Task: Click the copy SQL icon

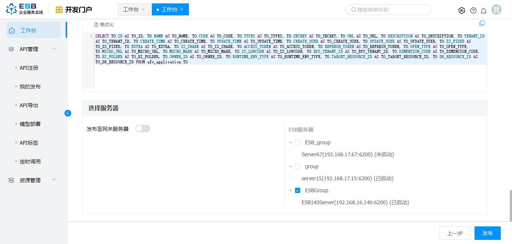Action: click(x=482, y=23)
